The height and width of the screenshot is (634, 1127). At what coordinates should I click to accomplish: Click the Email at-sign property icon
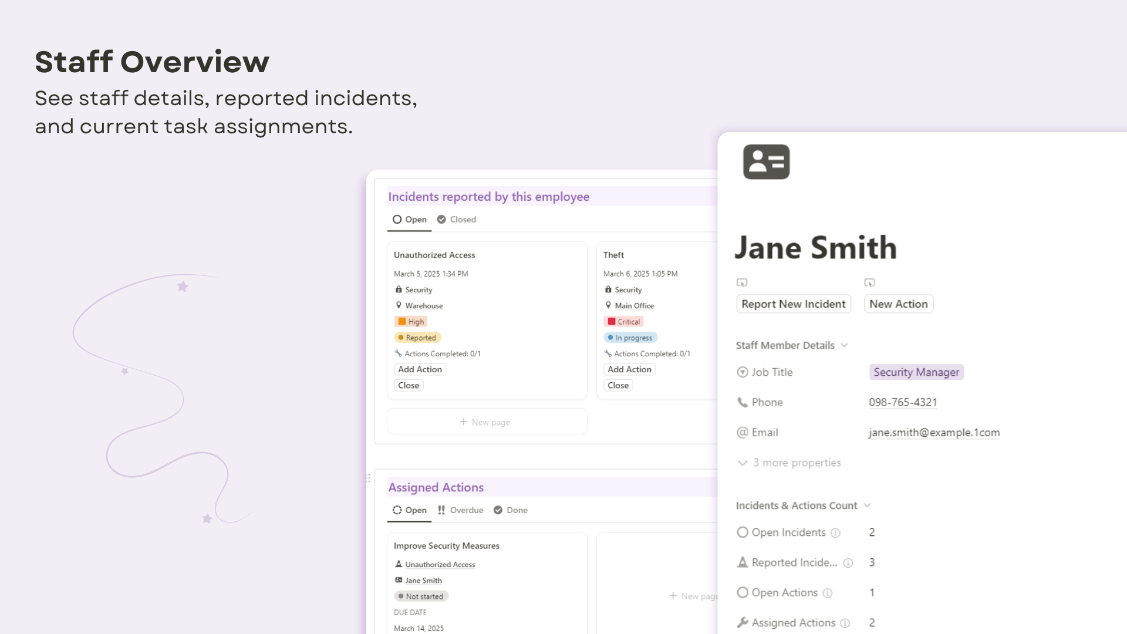[x=743, y=433]
